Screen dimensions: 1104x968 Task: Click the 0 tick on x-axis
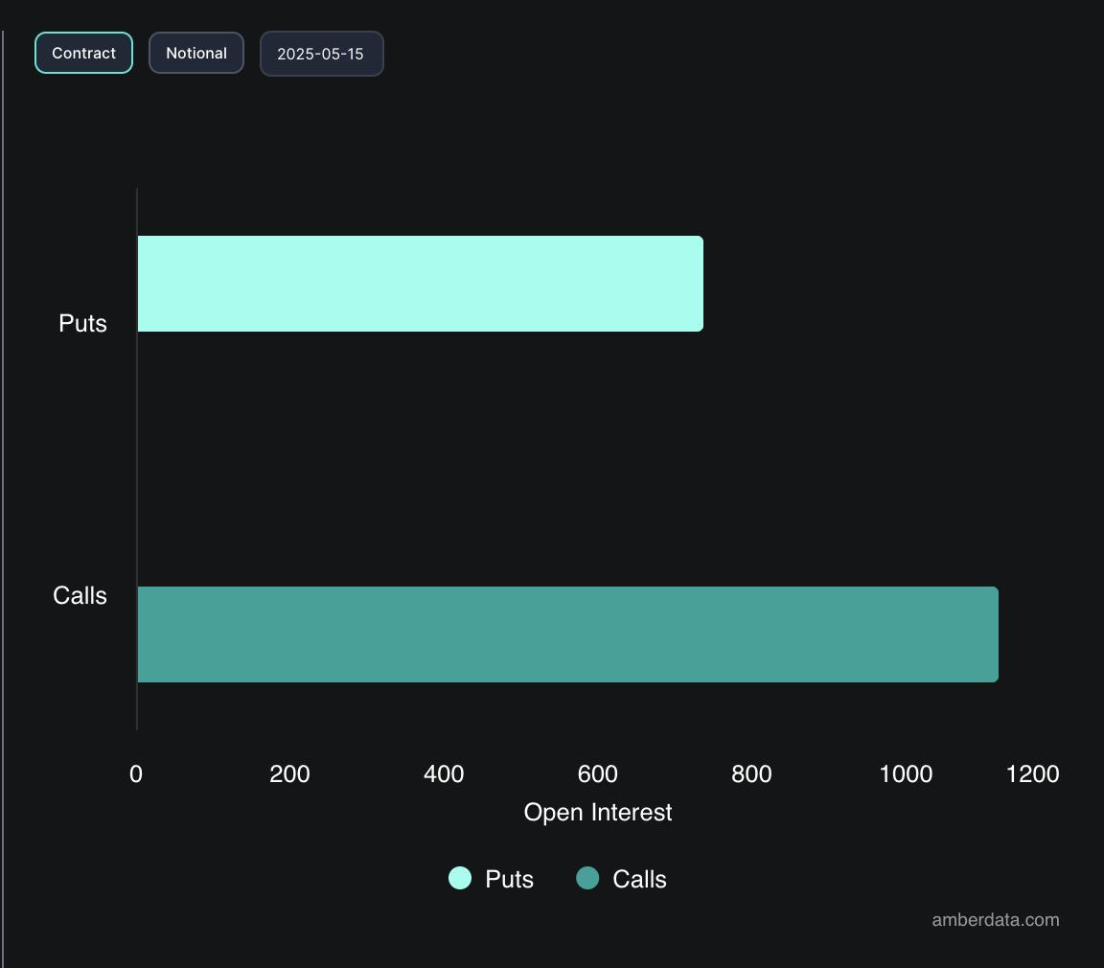click(x=136, y=773)
